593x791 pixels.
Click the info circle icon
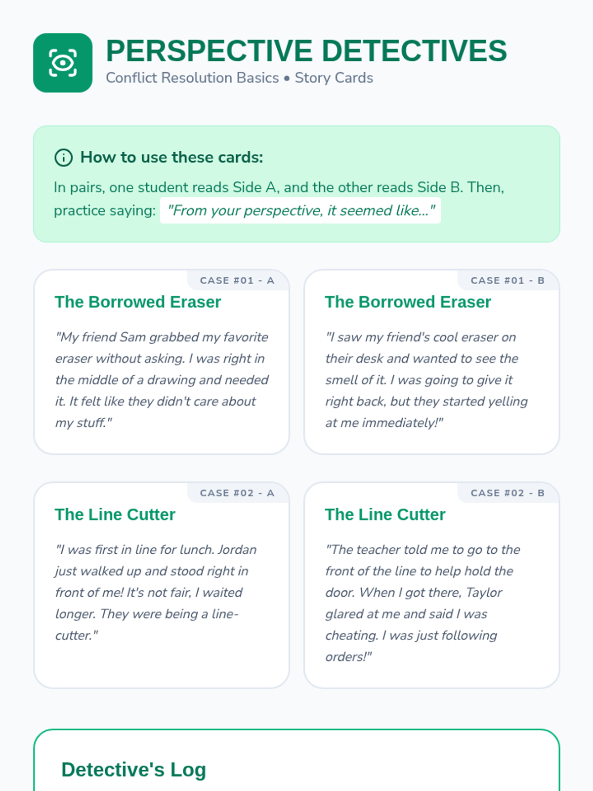63,158
